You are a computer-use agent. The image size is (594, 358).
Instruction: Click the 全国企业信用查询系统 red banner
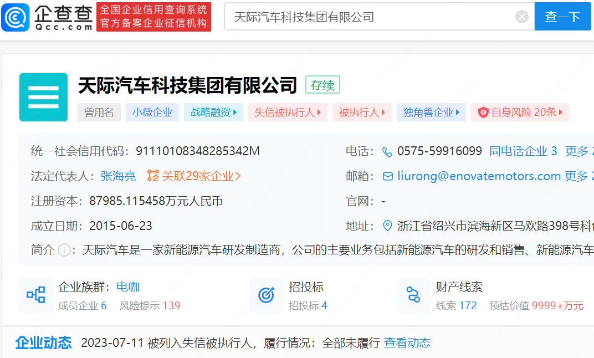[153, 17]
